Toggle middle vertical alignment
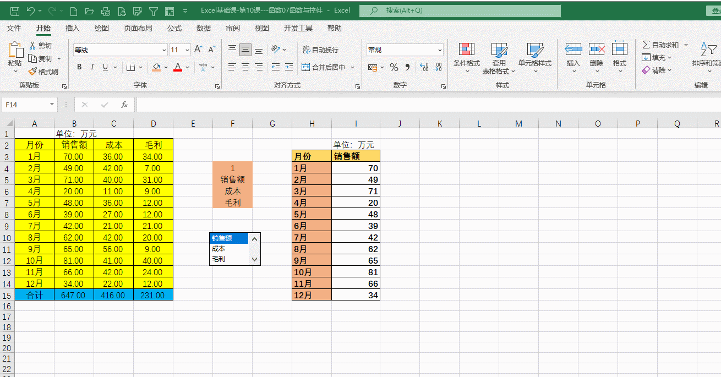 pos(245,50)
